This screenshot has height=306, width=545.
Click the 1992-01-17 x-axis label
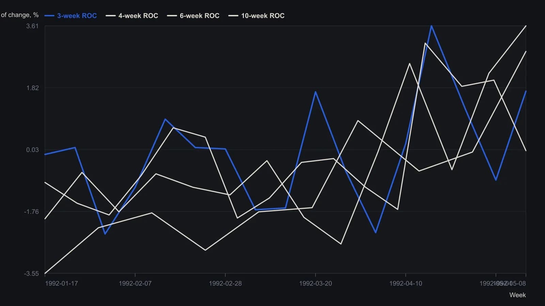61,284
